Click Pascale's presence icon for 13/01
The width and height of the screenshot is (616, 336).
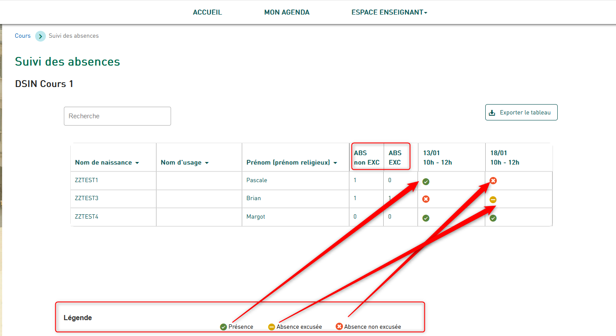click(426, 182)
